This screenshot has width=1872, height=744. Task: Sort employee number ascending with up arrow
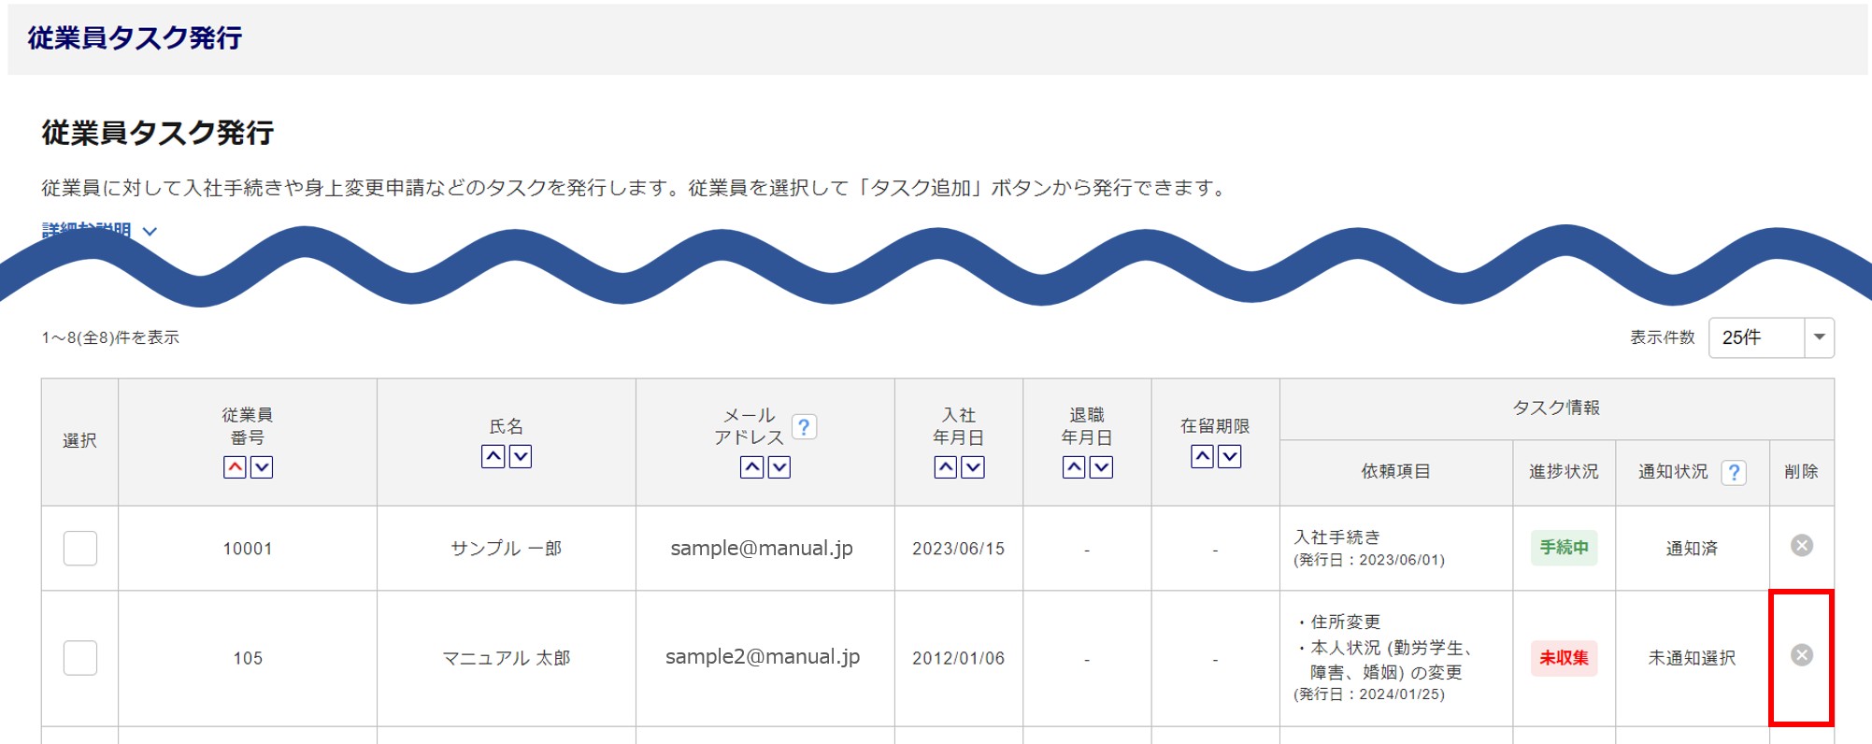coord(235,467)
